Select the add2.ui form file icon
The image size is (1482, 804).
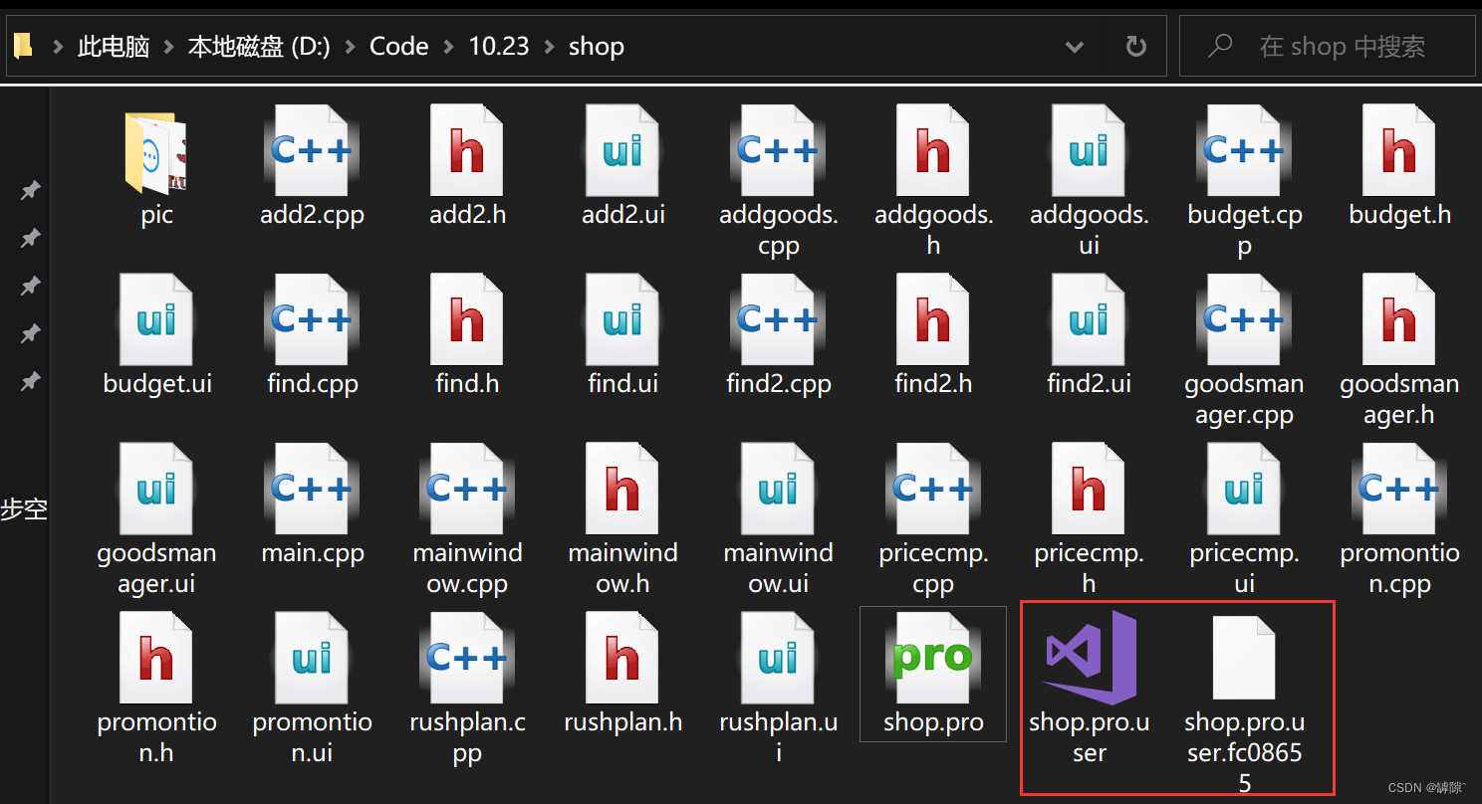coord(622,151)
